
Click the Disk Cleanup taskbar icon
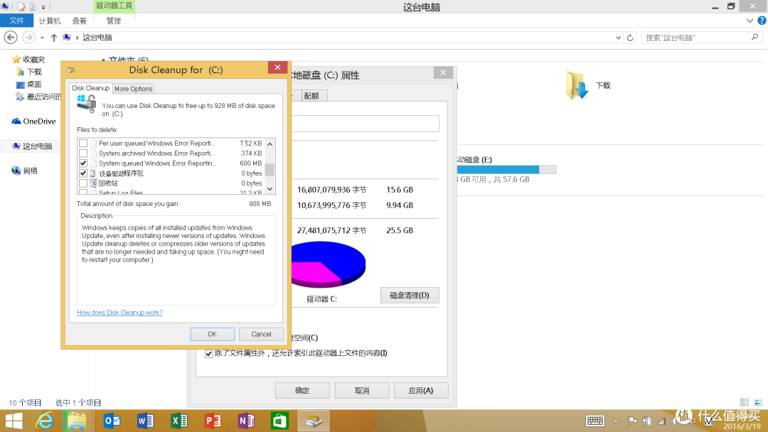[314, 421]
